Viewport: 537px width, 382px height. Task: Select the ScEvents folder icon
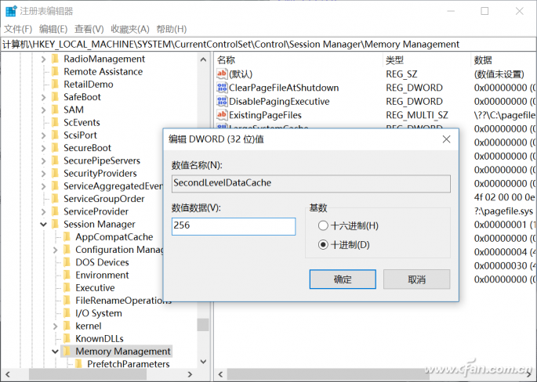click(x=55, y=122)
